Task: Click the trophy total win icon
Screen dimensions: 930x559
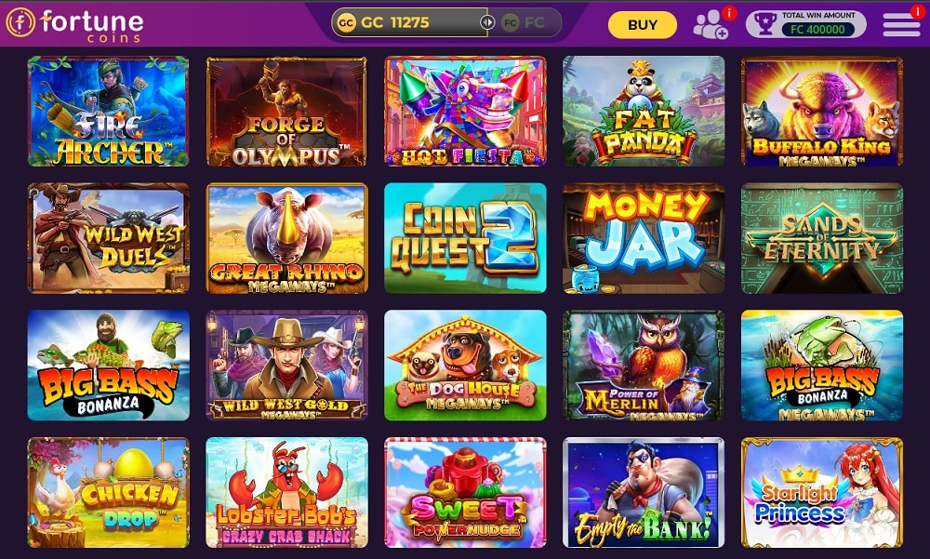Action: click(765, 24)
